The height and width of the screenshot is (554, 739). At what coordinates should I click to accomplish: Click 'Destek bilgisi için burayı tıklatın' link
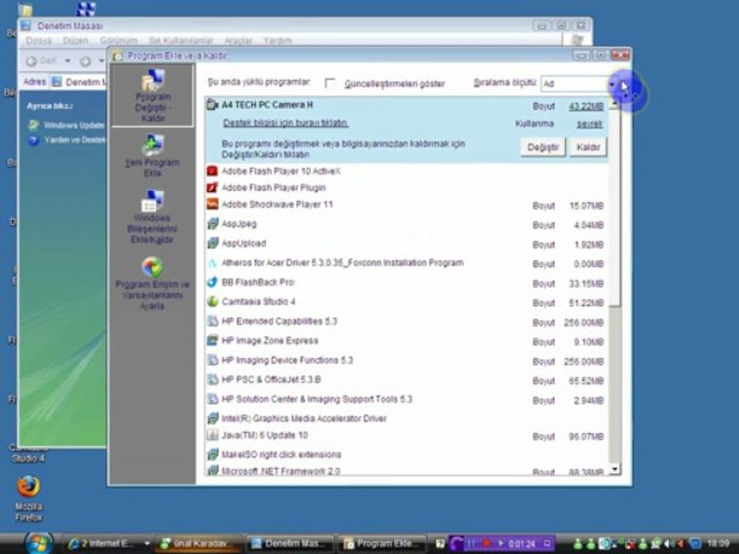tap(285, 123)
